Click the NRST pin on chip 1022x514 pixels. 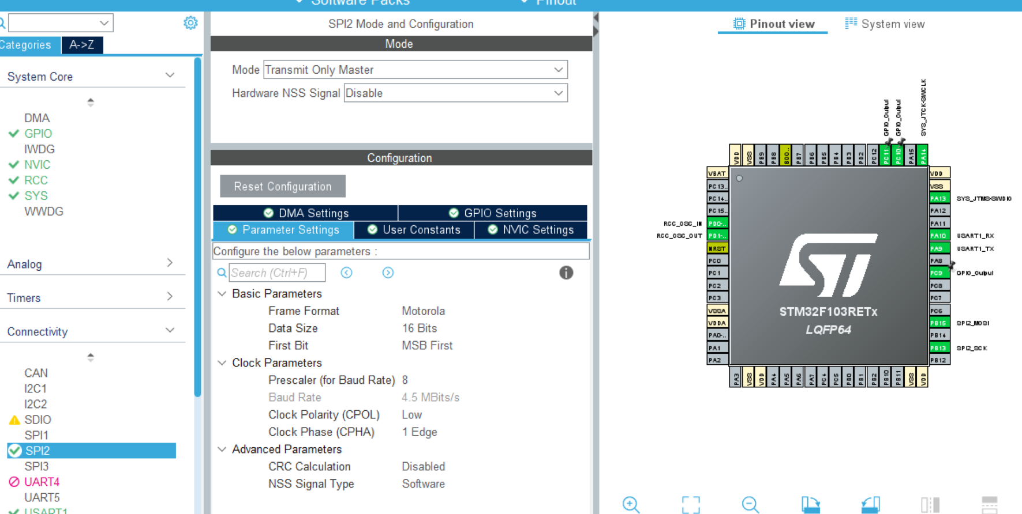[717, 248]
